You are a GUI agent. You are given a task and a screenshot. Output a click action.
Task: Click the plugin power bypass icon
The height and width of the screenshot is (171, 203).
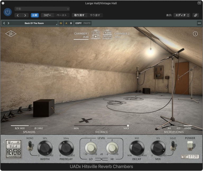8,12
